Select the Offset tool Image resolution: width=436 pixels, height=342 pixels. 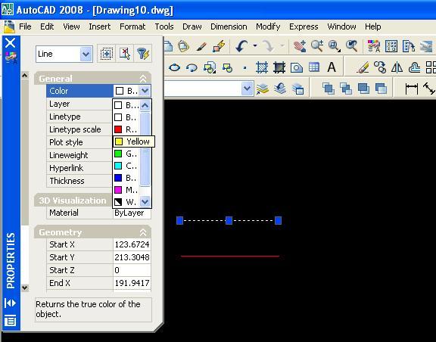click(x=414, y=67)
